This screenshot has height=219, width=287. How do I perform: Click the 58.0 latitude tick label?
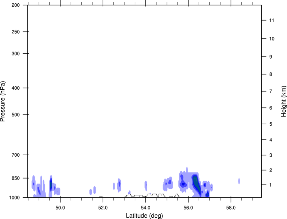pyautogui.click(x=231, y=208)
